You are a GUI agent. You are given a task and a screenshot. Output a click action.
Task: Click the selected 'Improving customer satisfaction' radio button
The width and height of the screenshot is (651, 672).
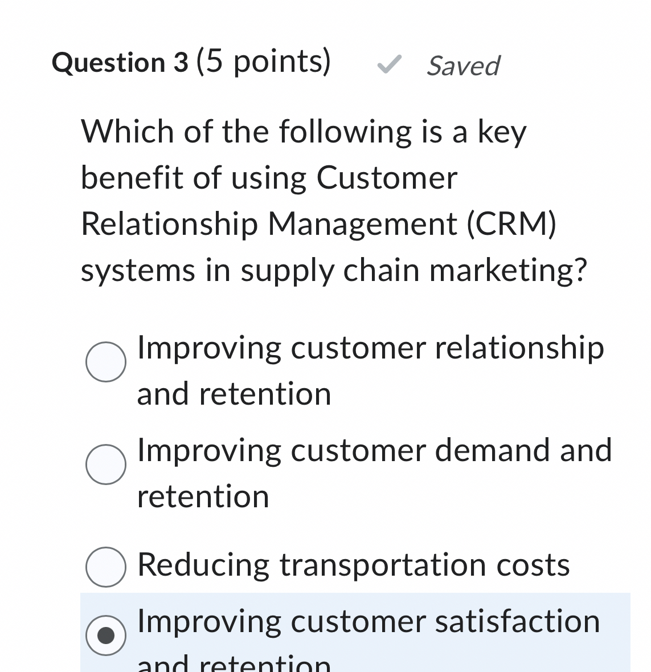(x=106, y=634)
